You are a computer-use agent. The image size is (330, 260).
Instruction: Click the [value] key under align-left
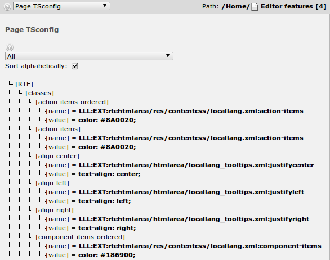coord(57,201)
